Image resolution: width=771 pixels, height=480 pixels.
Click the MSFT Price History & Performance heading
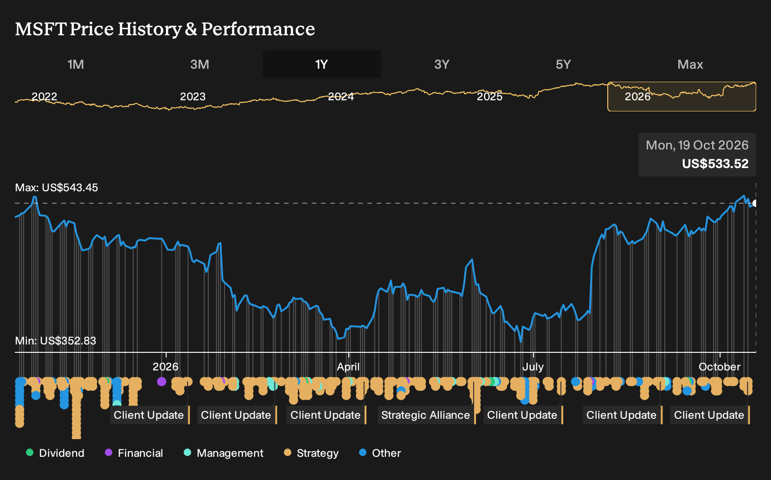coord(165,29)
